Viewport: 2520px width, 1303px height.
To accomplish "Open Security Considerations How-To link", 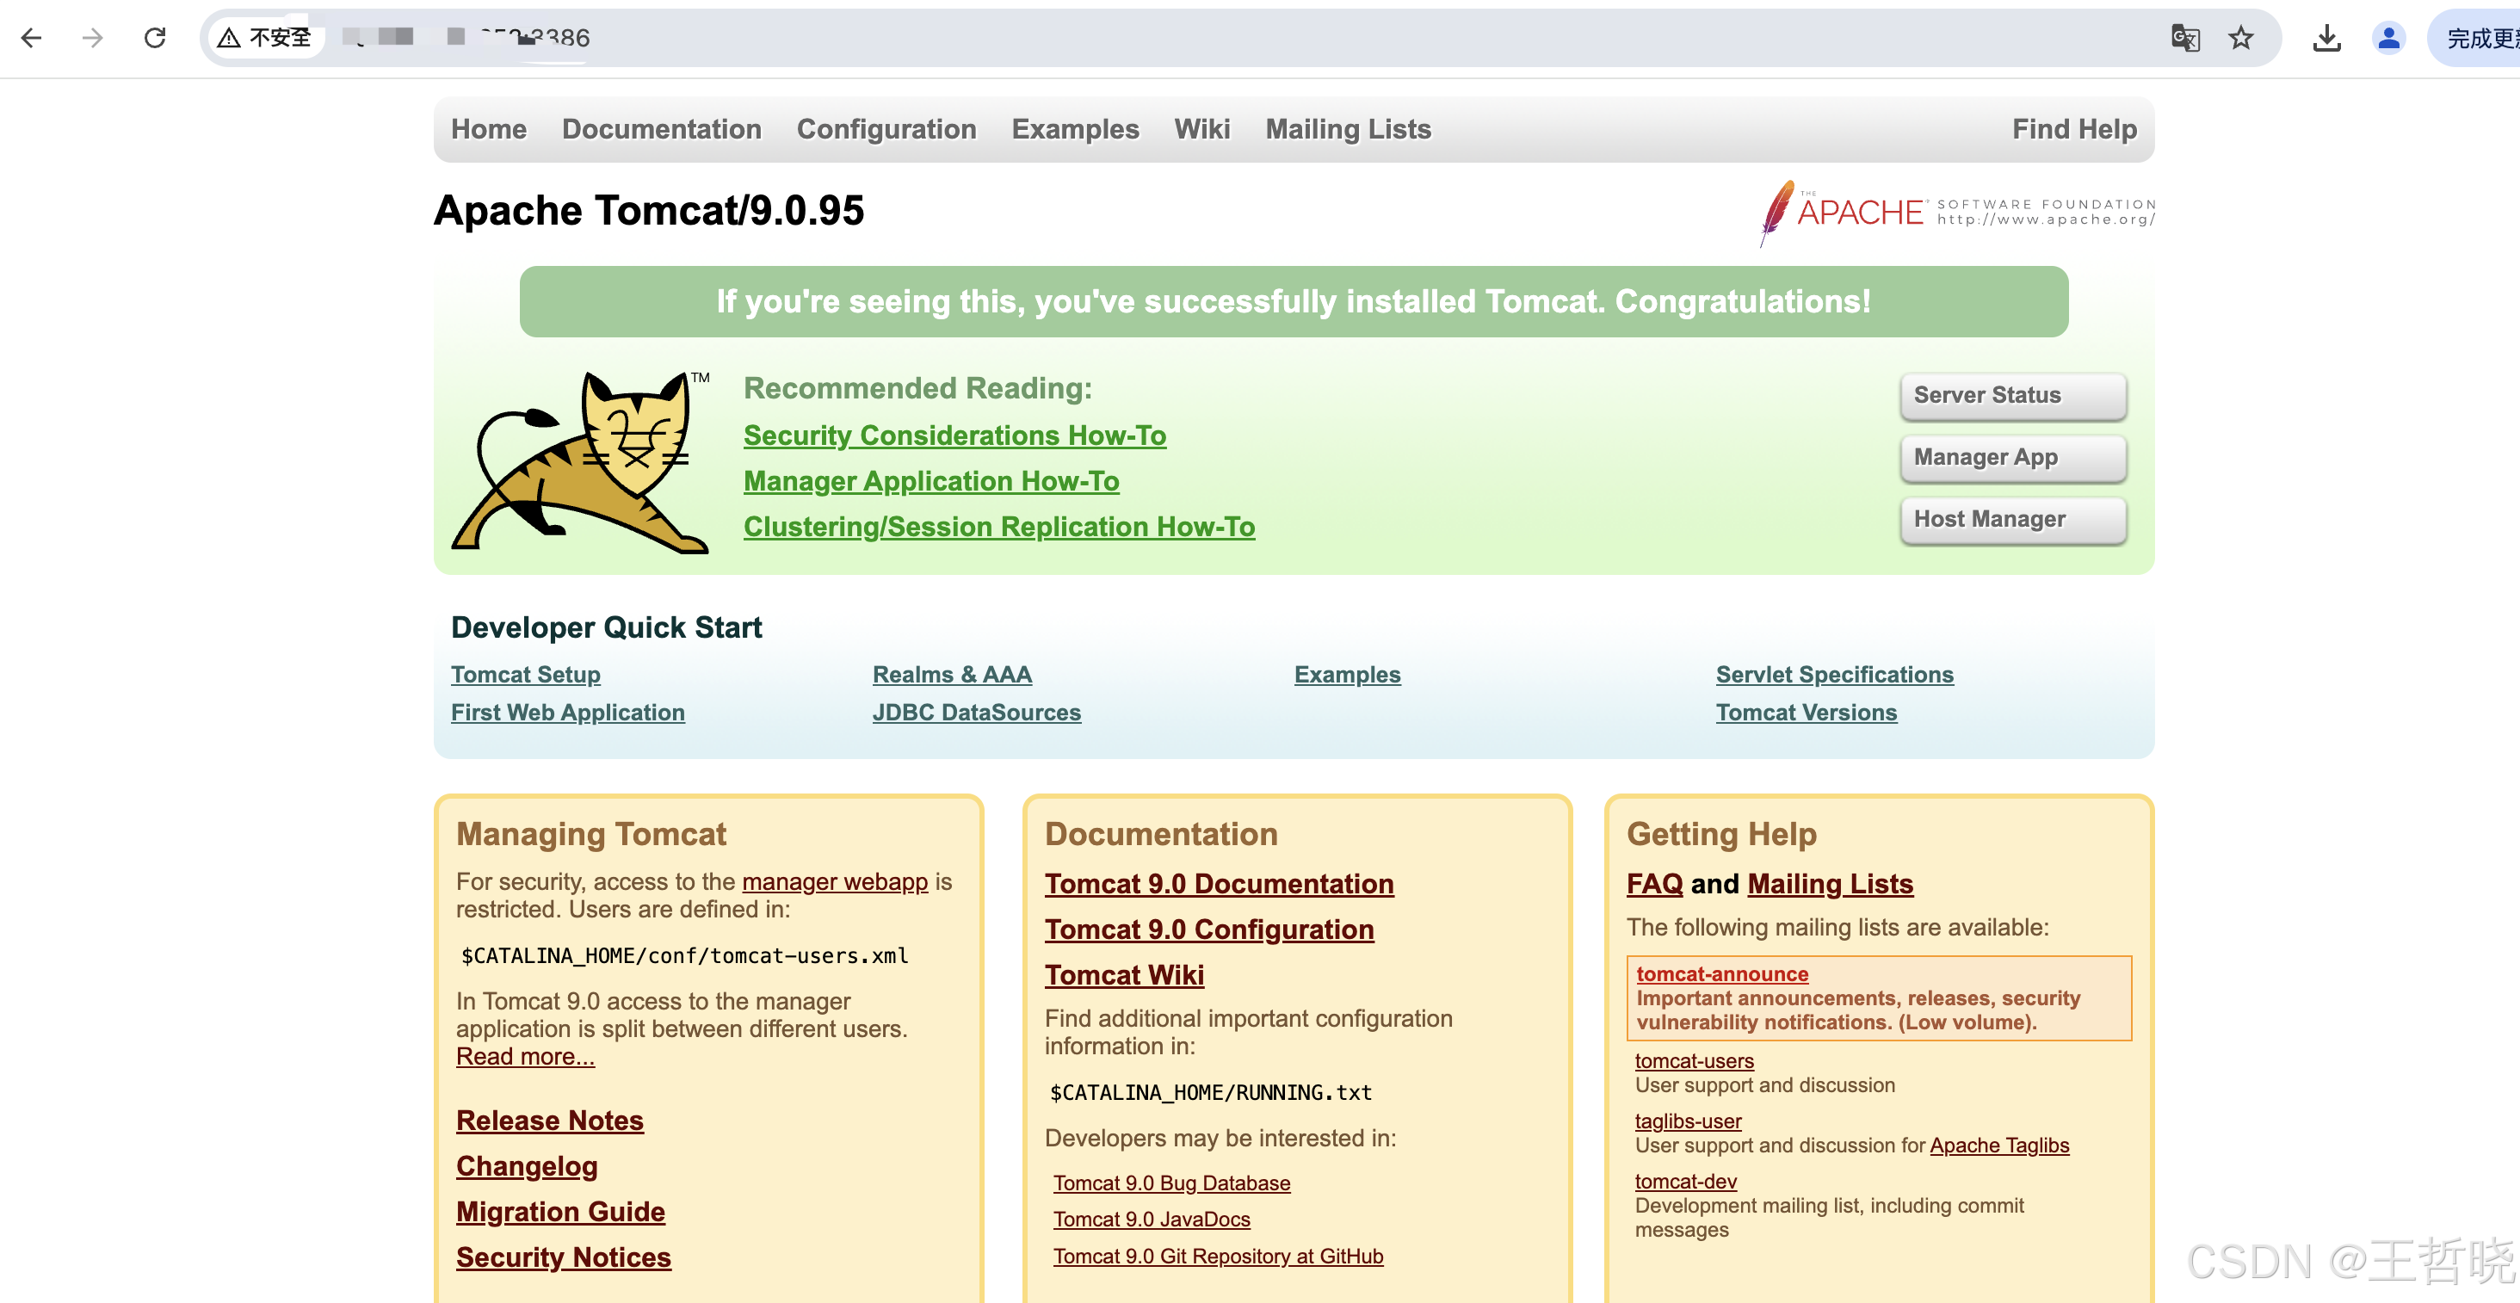I will tap(954, 435).
